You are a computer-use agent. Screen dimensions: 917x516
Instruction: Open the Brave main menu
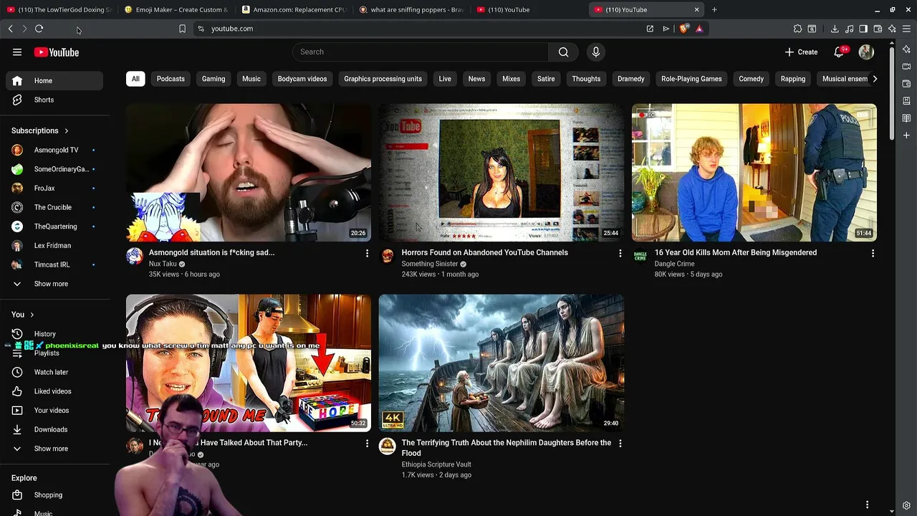(906, 29)
